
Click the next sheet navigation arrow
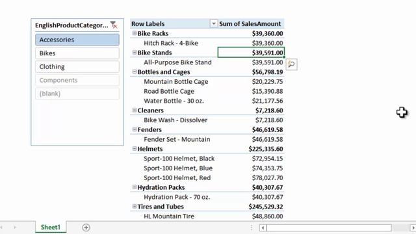click(15, 227)
